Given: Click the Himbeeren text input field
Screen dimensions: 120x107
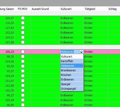Looking at the screenshot, I should tap(70, 52).
